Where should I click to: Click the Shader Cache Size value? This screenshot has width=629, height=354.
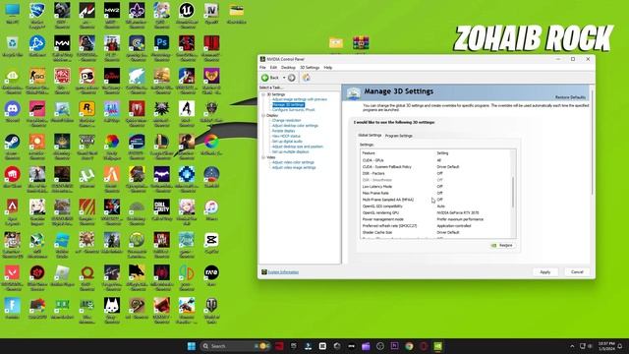click(448, 232)
